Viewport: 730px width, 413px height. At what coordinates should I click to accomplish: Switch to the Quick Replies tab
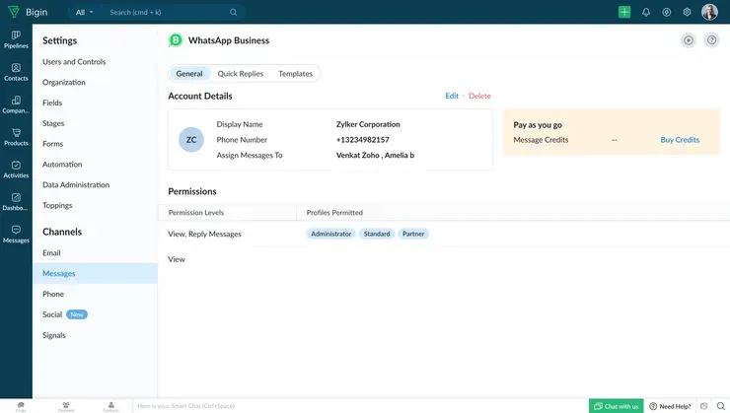tap(240, 74)
